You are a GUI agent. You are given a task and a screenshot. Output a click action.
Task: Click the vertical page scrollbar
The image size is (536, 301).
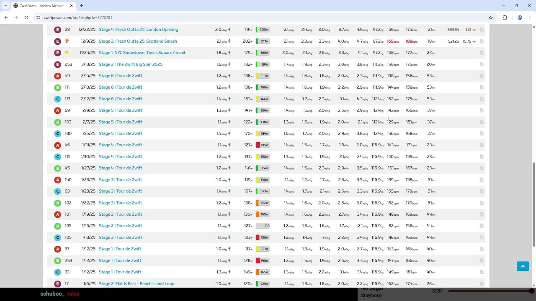[x=533, y=204]
